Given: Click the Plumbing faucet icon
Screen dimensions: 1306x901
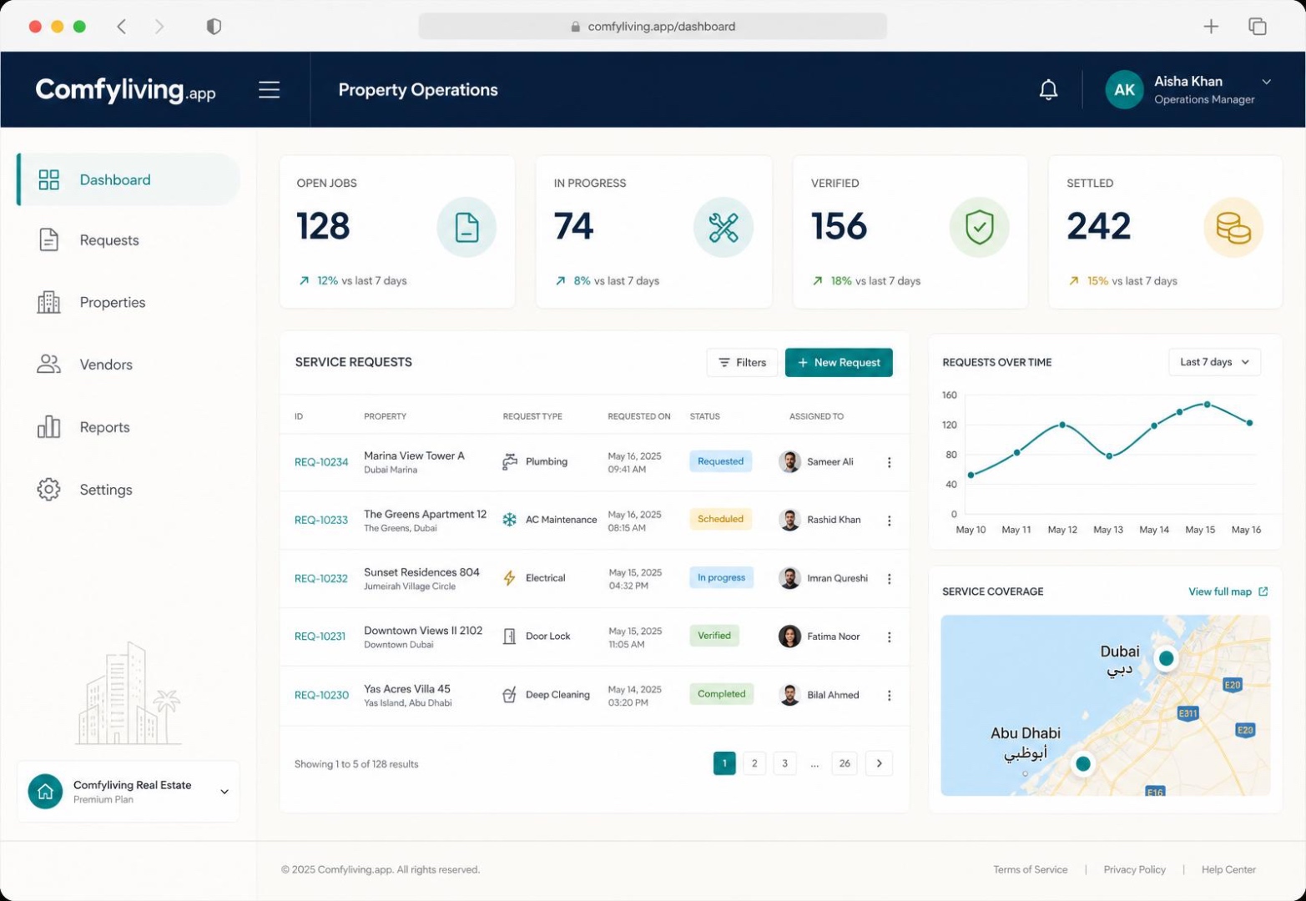Looking at the screenshot, I should [509, 461].
